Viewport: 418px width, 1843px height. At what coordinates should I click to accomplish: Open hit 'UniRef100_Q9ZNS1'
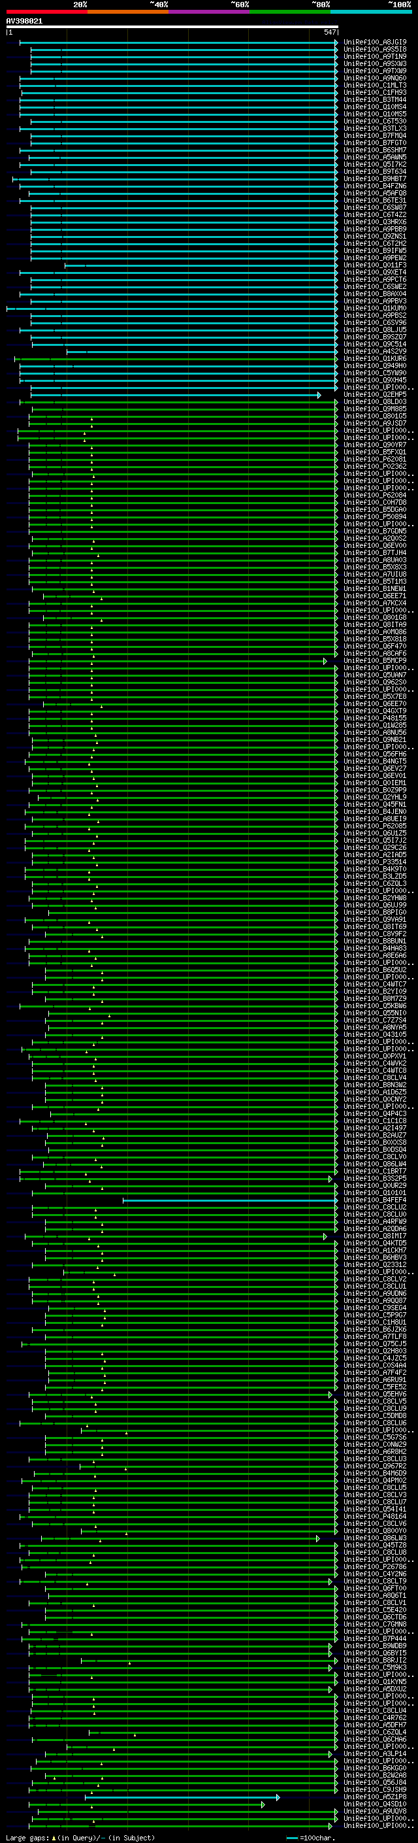tap(375, 236)
